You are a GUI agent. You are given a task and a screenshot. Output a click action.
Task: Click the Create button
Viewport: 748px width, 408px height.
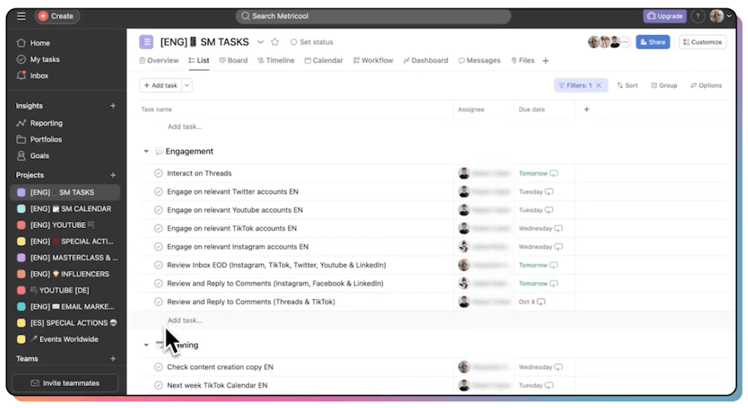56,16
